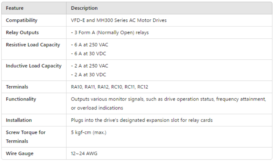Select the Compatibility row label
The image size is (275, 161).
click(x=22, y=20)
